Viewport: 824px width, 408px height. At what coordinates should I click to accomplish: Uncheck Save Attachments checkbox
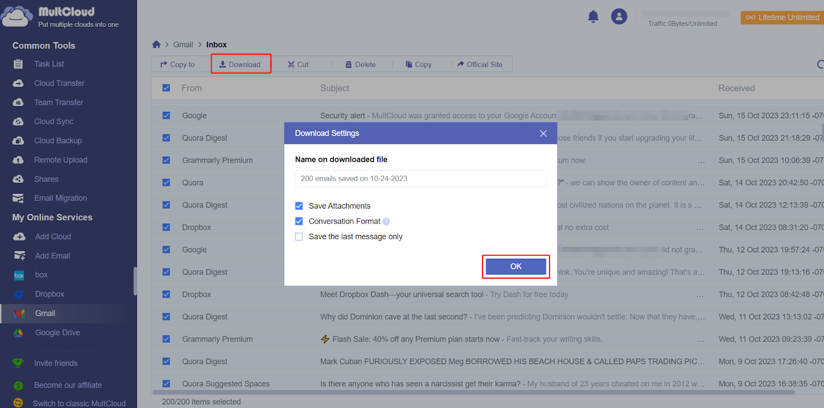click(299, 206)
